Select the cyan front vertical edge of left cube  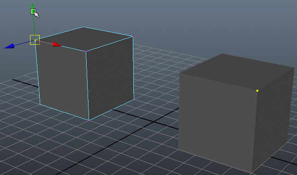[x=88, y=86]
